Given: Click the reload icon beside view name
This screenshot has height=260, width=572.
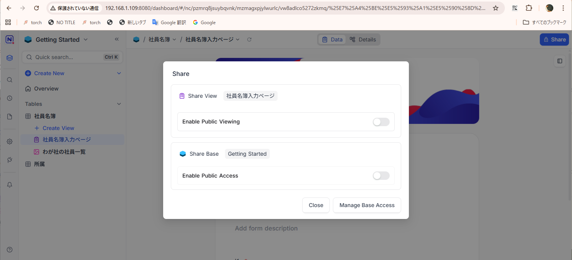Looking at the screenshot, I should (249, 39).
